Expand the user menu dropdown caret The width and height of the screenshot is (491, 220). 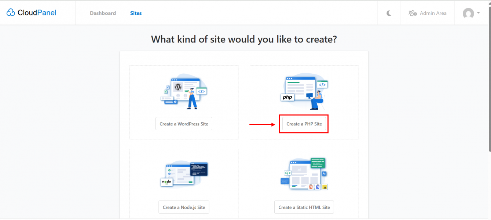[478, 13]
